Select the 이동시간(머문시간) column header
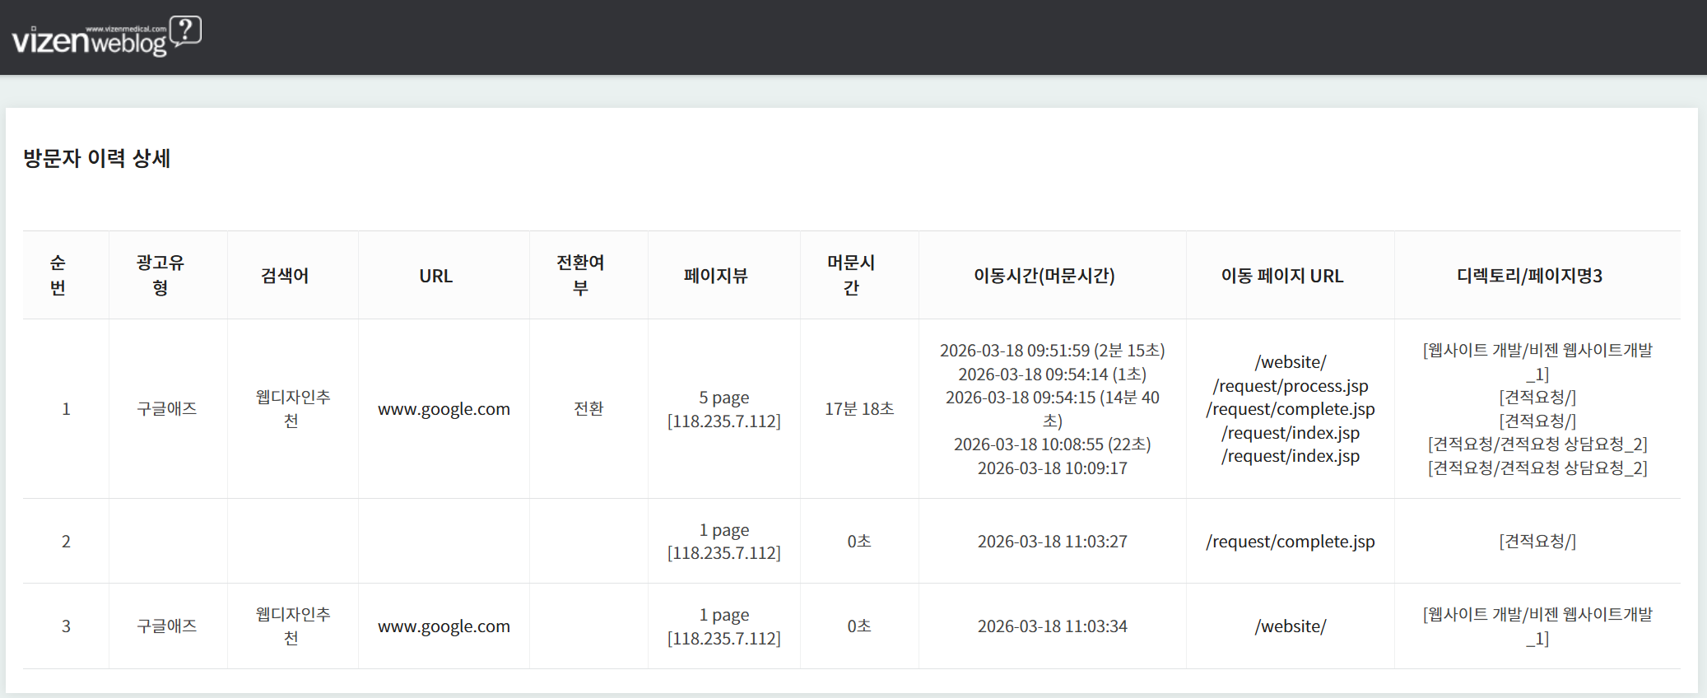The width and height of the screenshot is (1707, 698). point(1044,276)
